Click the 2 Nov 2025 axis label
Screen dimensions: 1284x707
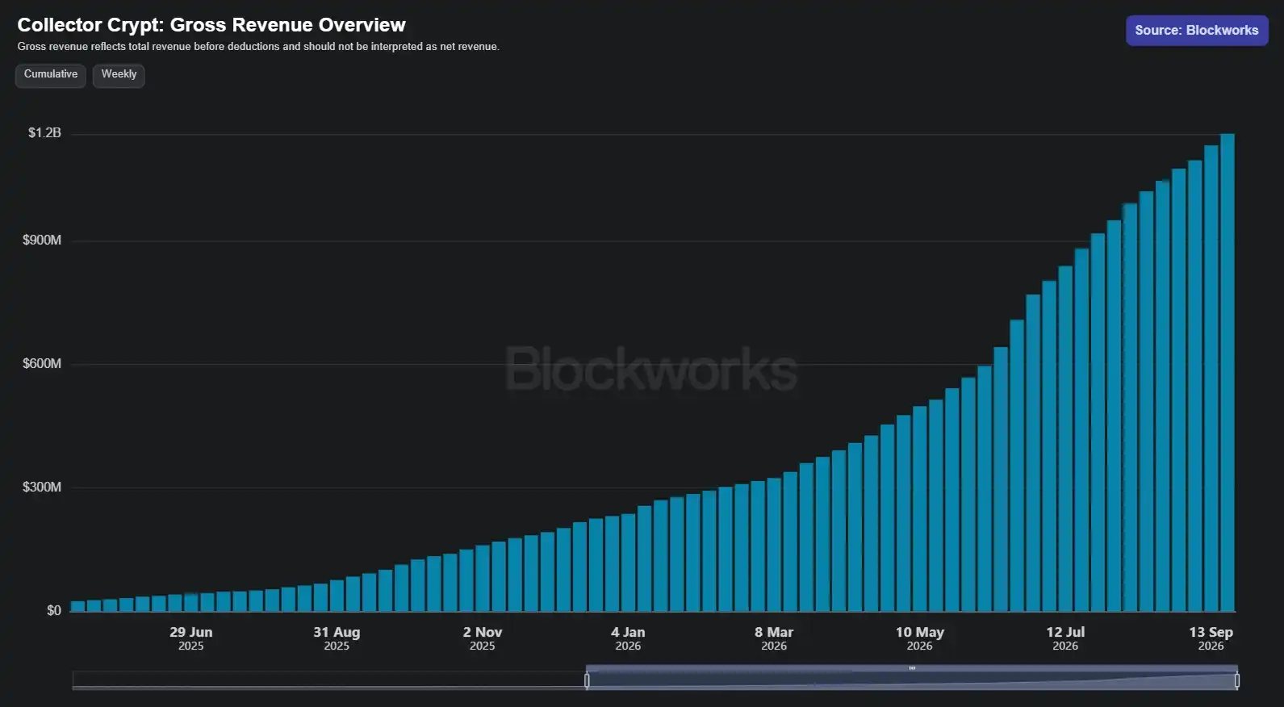[x=483, y=638]
